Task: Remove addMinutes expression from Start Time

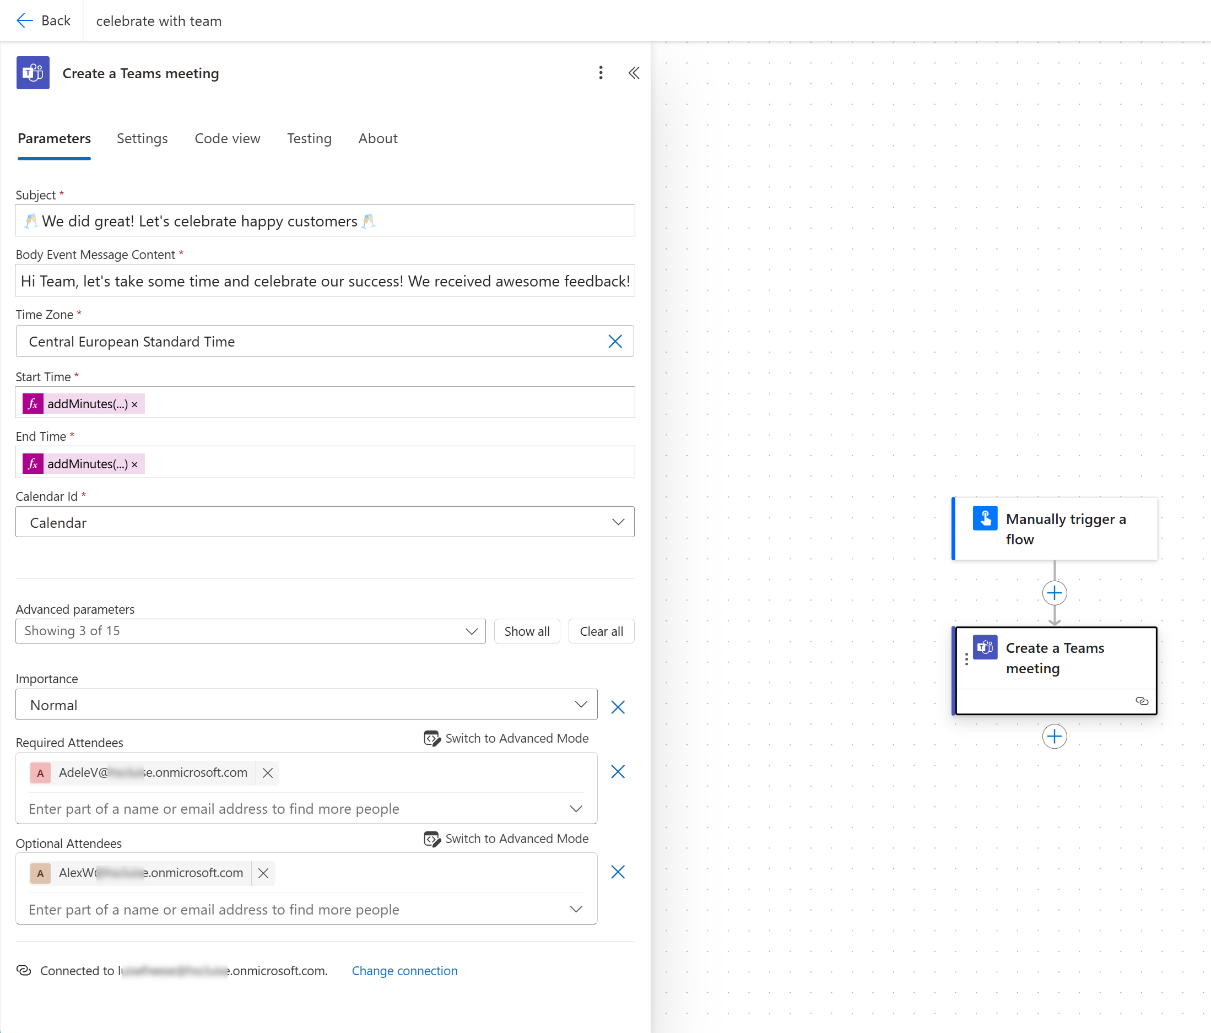Action: [134, 404]
